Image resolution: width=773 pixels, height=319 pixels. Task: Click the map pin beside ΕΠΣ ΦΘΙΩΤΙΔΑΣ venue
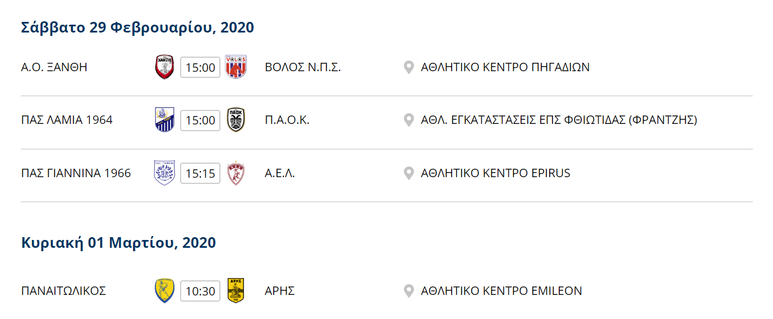click(x=409, y=120)
